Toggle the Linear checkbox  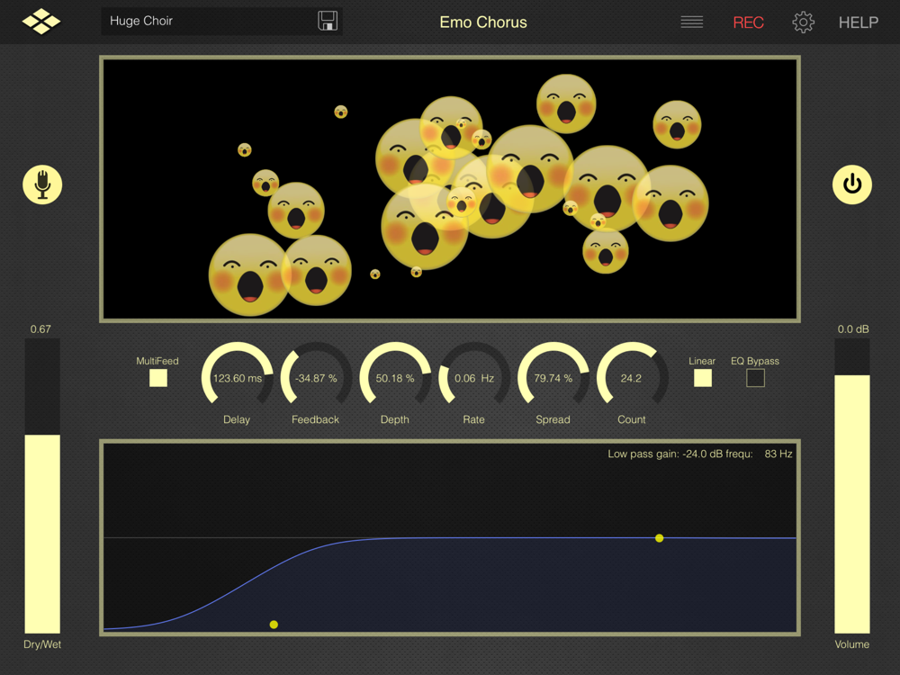(x=703, y=378)
